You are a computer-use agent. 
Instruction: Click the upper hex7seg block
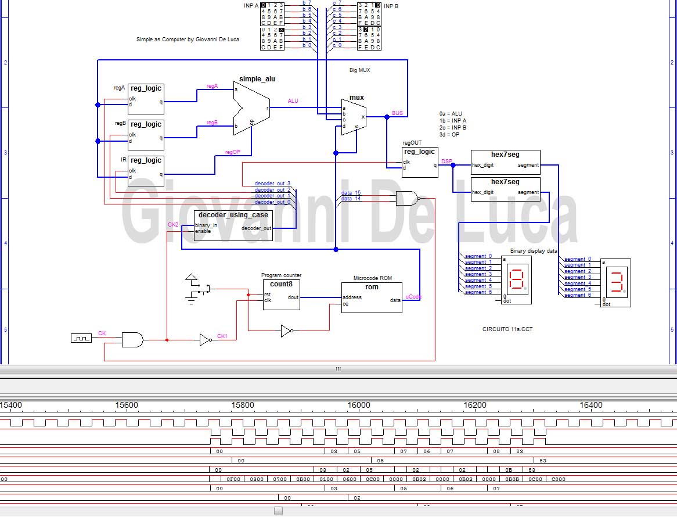point(505,162)
